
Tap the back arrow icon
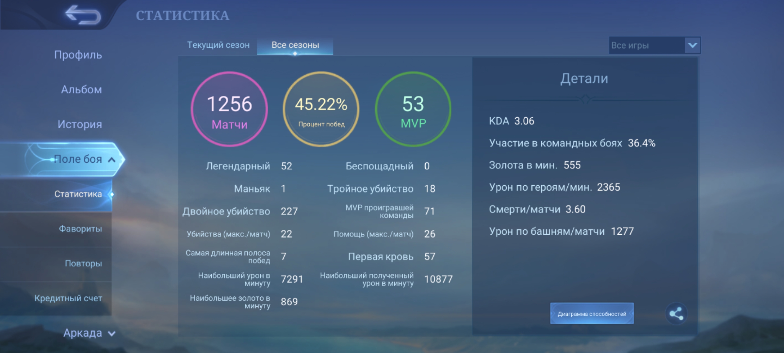(x=83, y=15)
